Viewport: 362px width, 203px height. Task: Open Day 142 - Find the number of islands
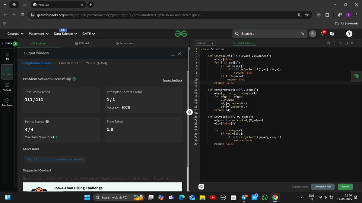point(55,159)
